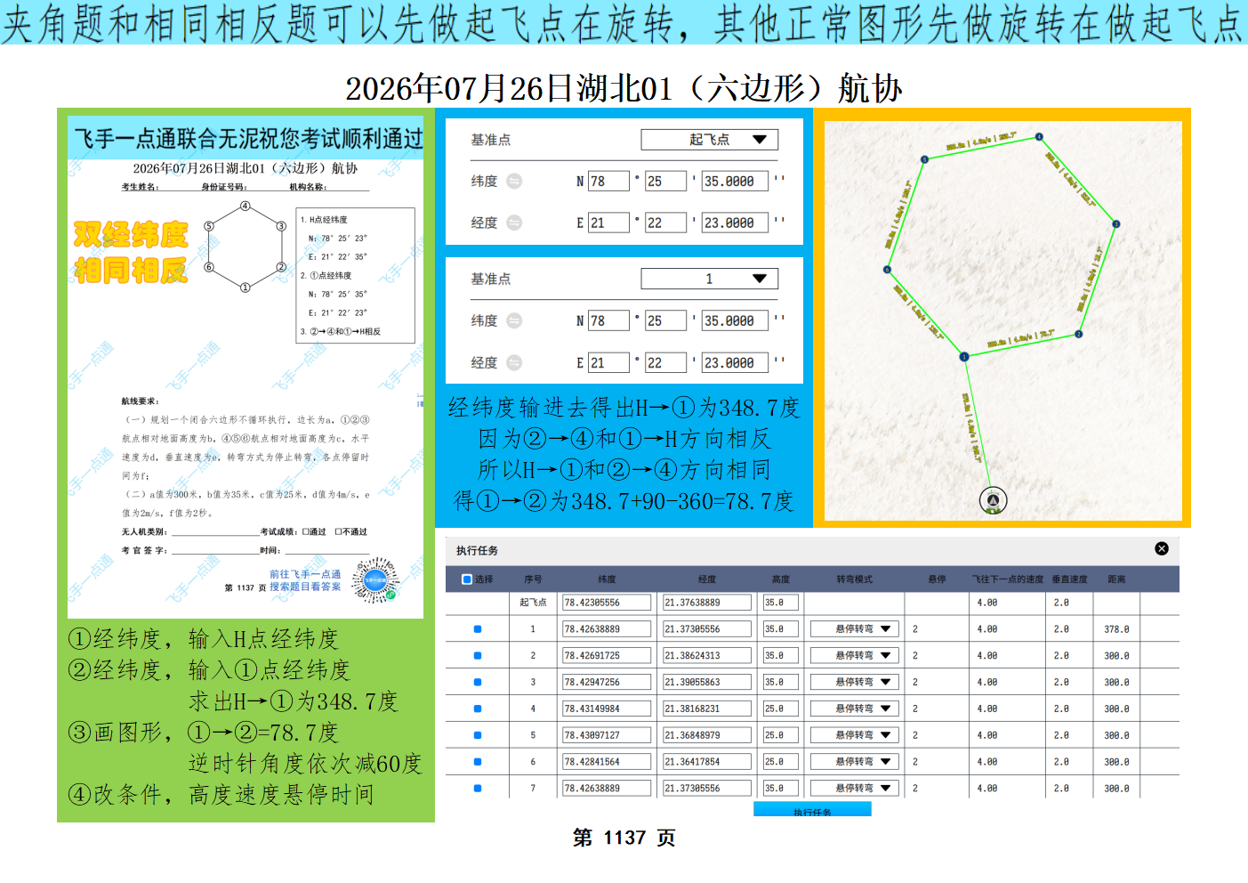Click the row 1 distance value 378.0
The width and height of the screenshot is (1248, 883).
(1116, 629)
